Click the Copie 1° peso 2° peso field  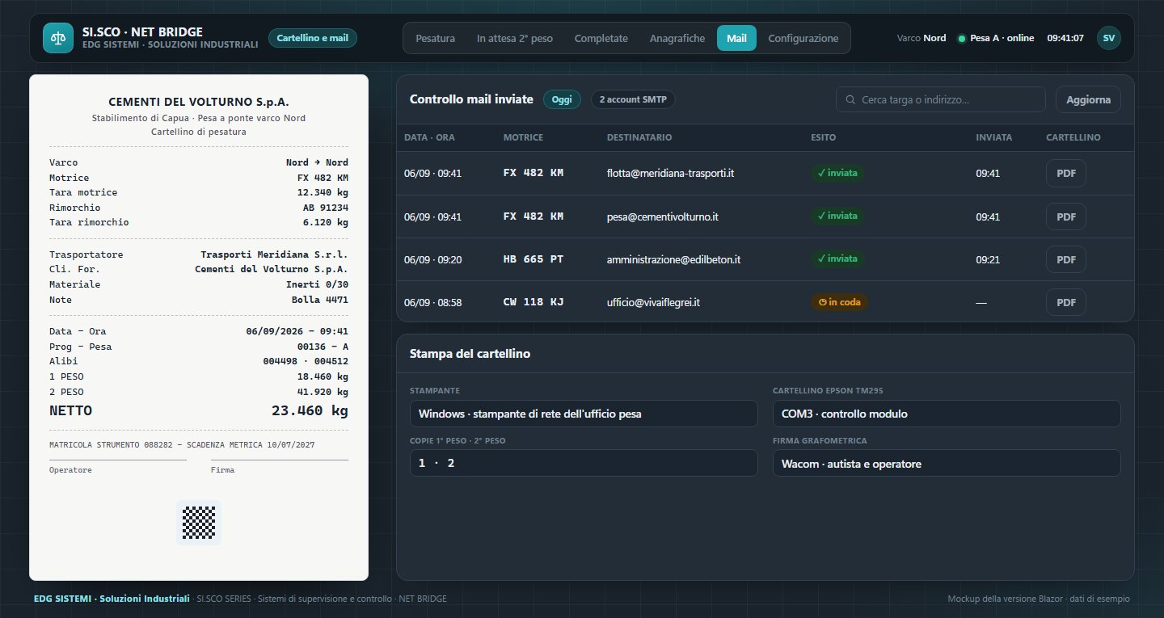click(x=584, y=463)
